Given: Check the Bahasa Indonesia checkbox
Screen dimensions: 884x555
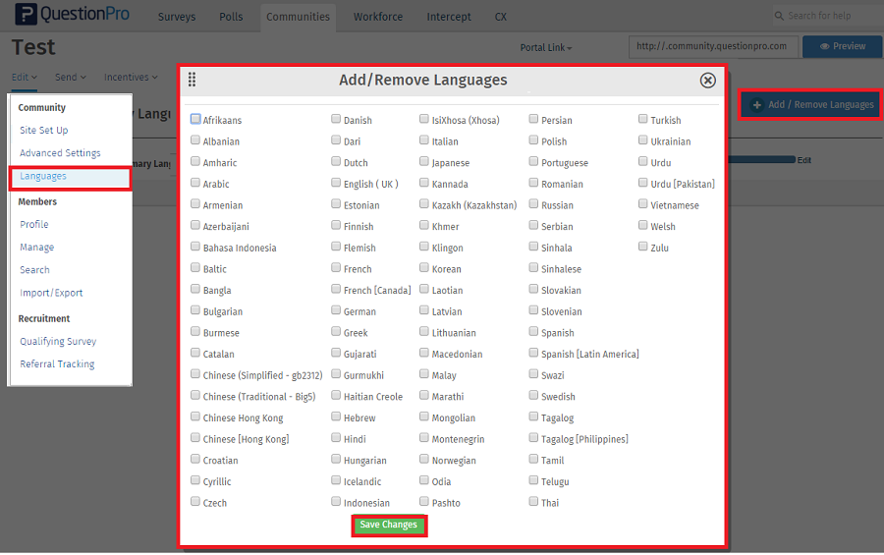Looking at the screenshot, I should (195, 247).
